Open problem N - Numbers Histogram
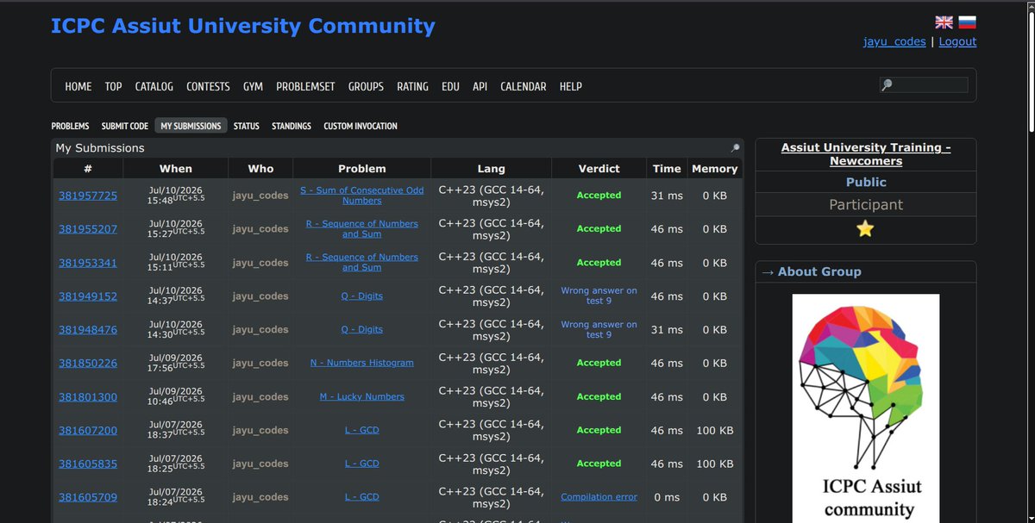Image resolution: width=1035 pixels, height=523 pixels. [362, 363]
